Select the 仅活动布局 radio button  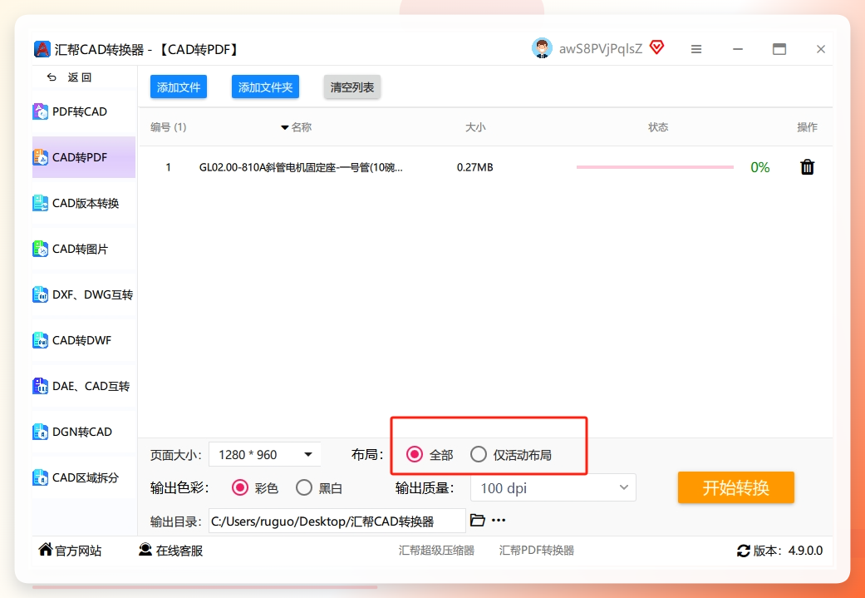pos(479,454)
